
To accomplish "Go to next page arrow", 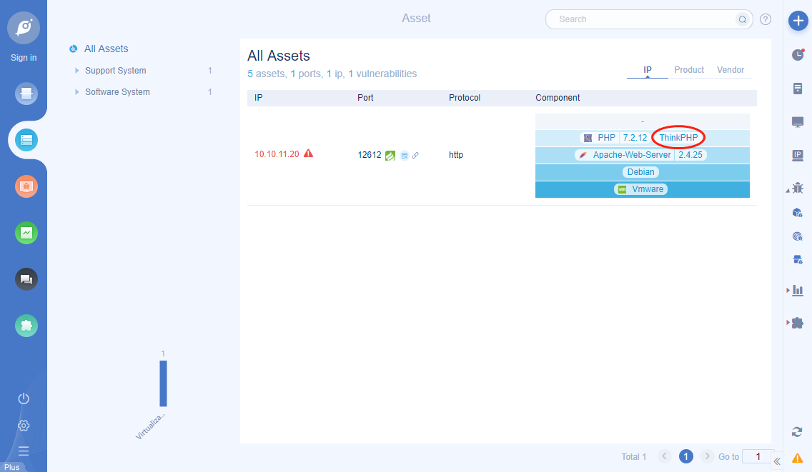I will tap(707, 456).
